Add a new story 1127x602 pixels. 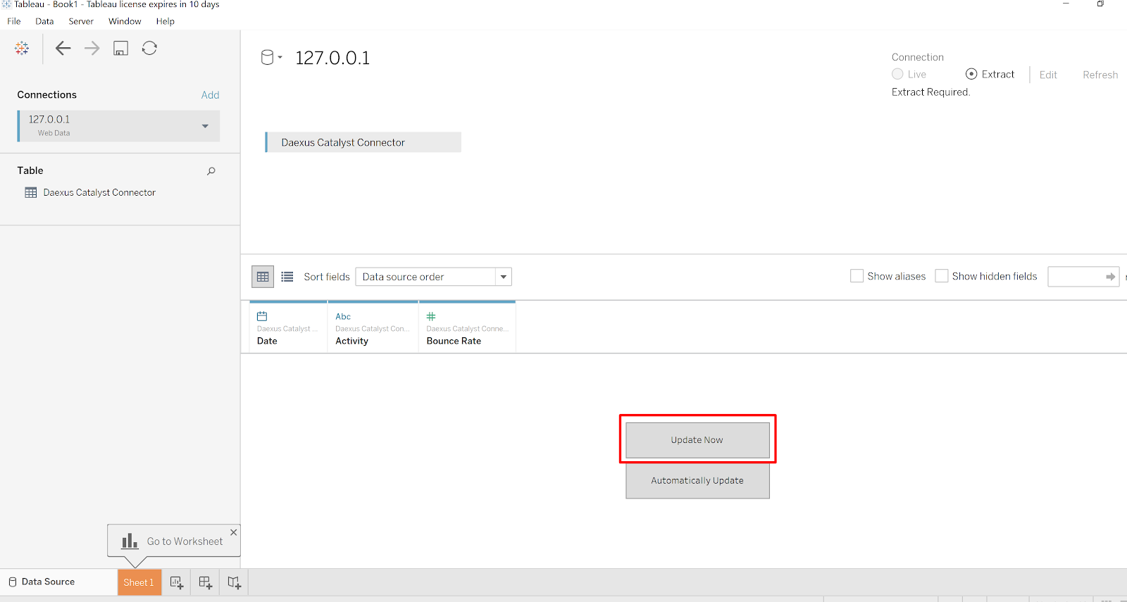pos(235,582)
